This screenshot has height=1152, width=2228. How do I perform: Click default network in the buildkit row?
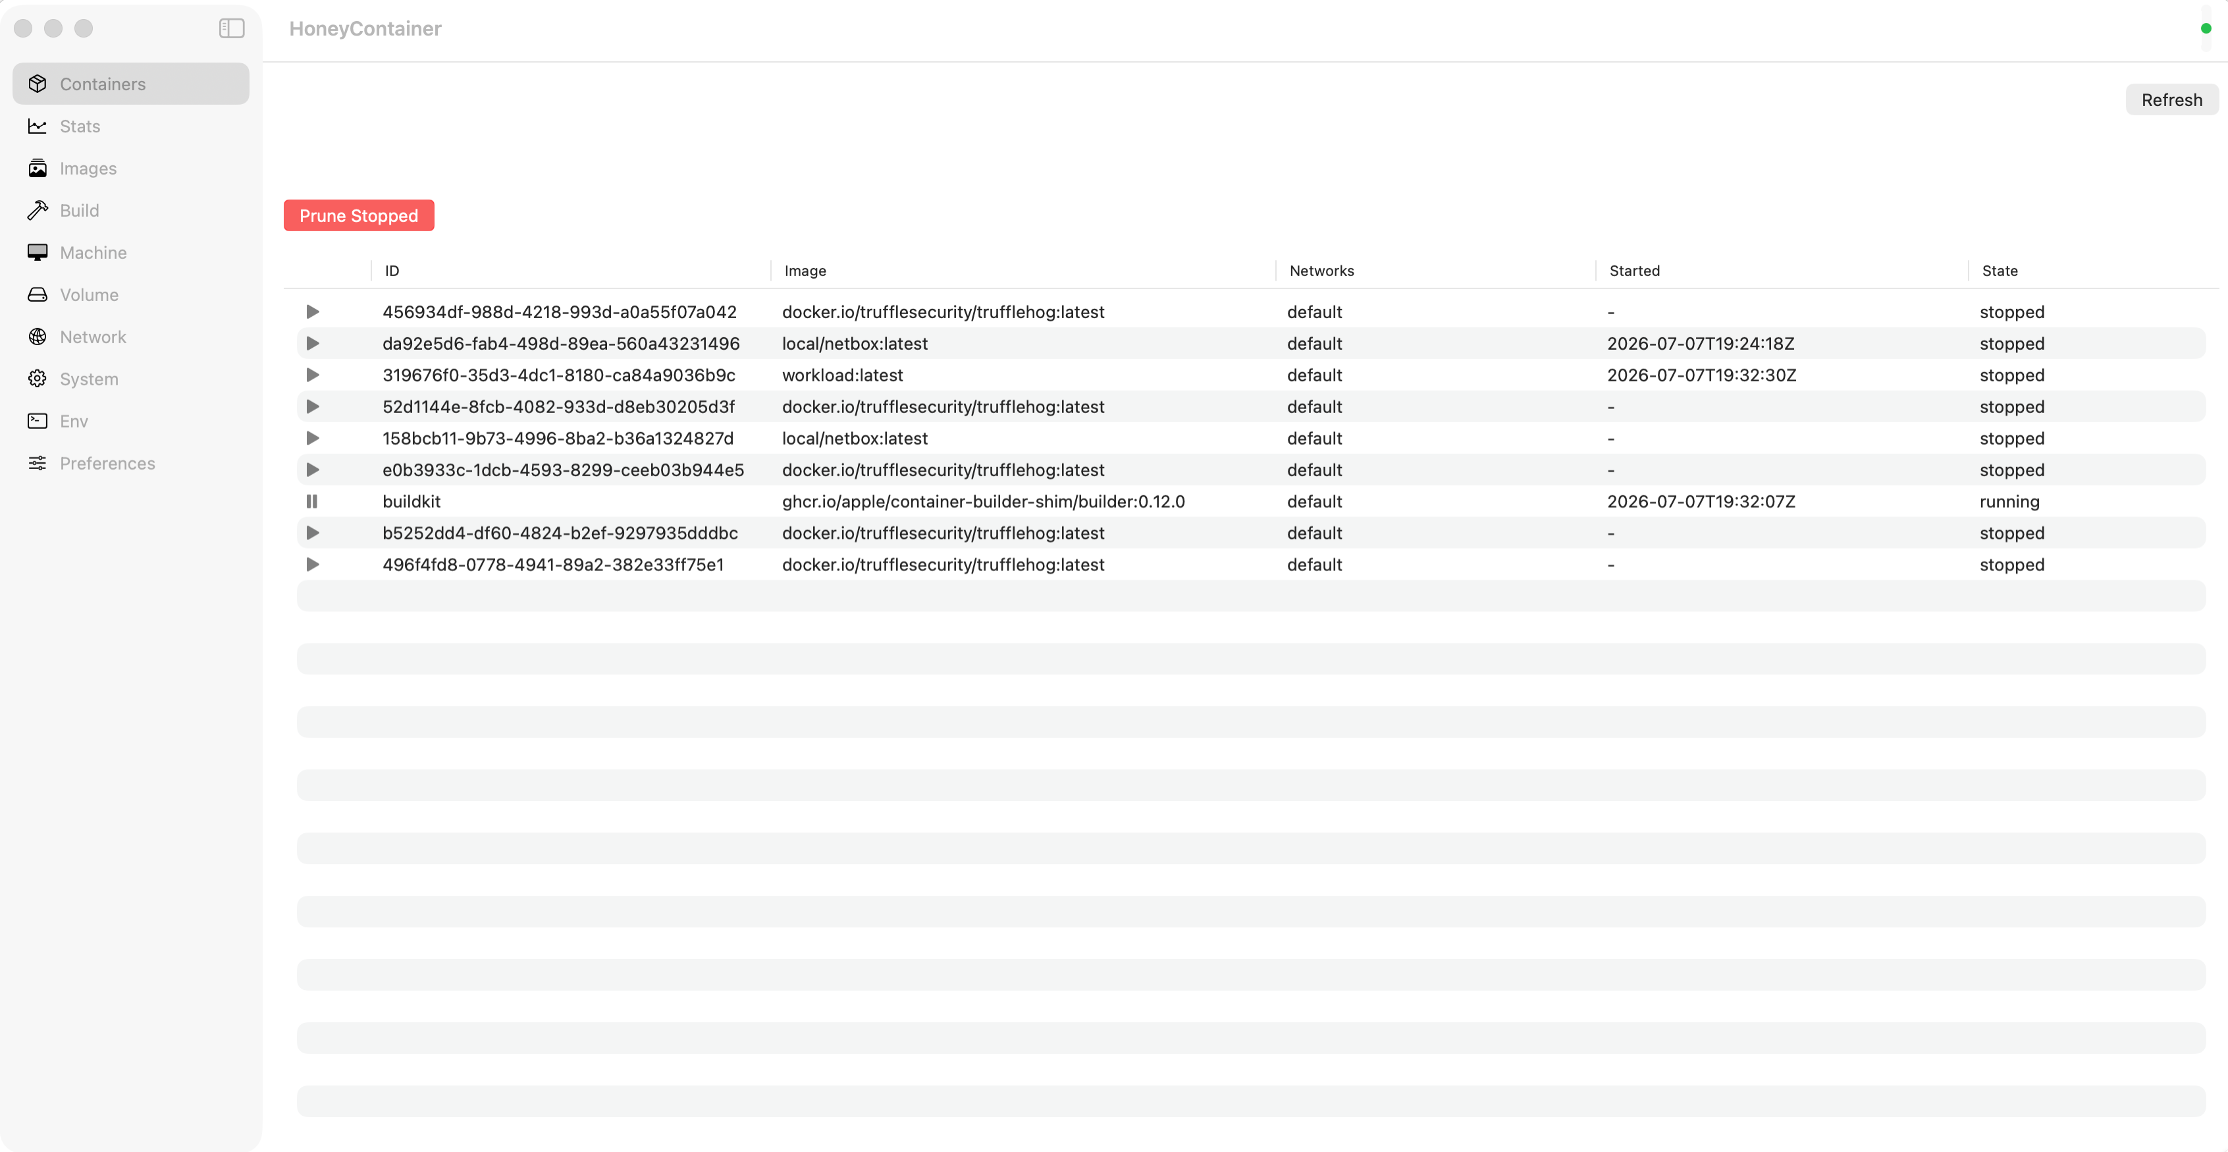(1313, 501)
